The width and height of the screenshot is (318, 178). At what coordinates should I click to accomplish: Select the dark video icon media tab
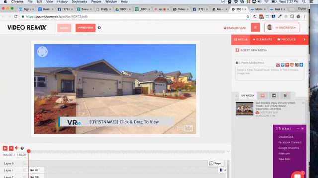point(274,95)
